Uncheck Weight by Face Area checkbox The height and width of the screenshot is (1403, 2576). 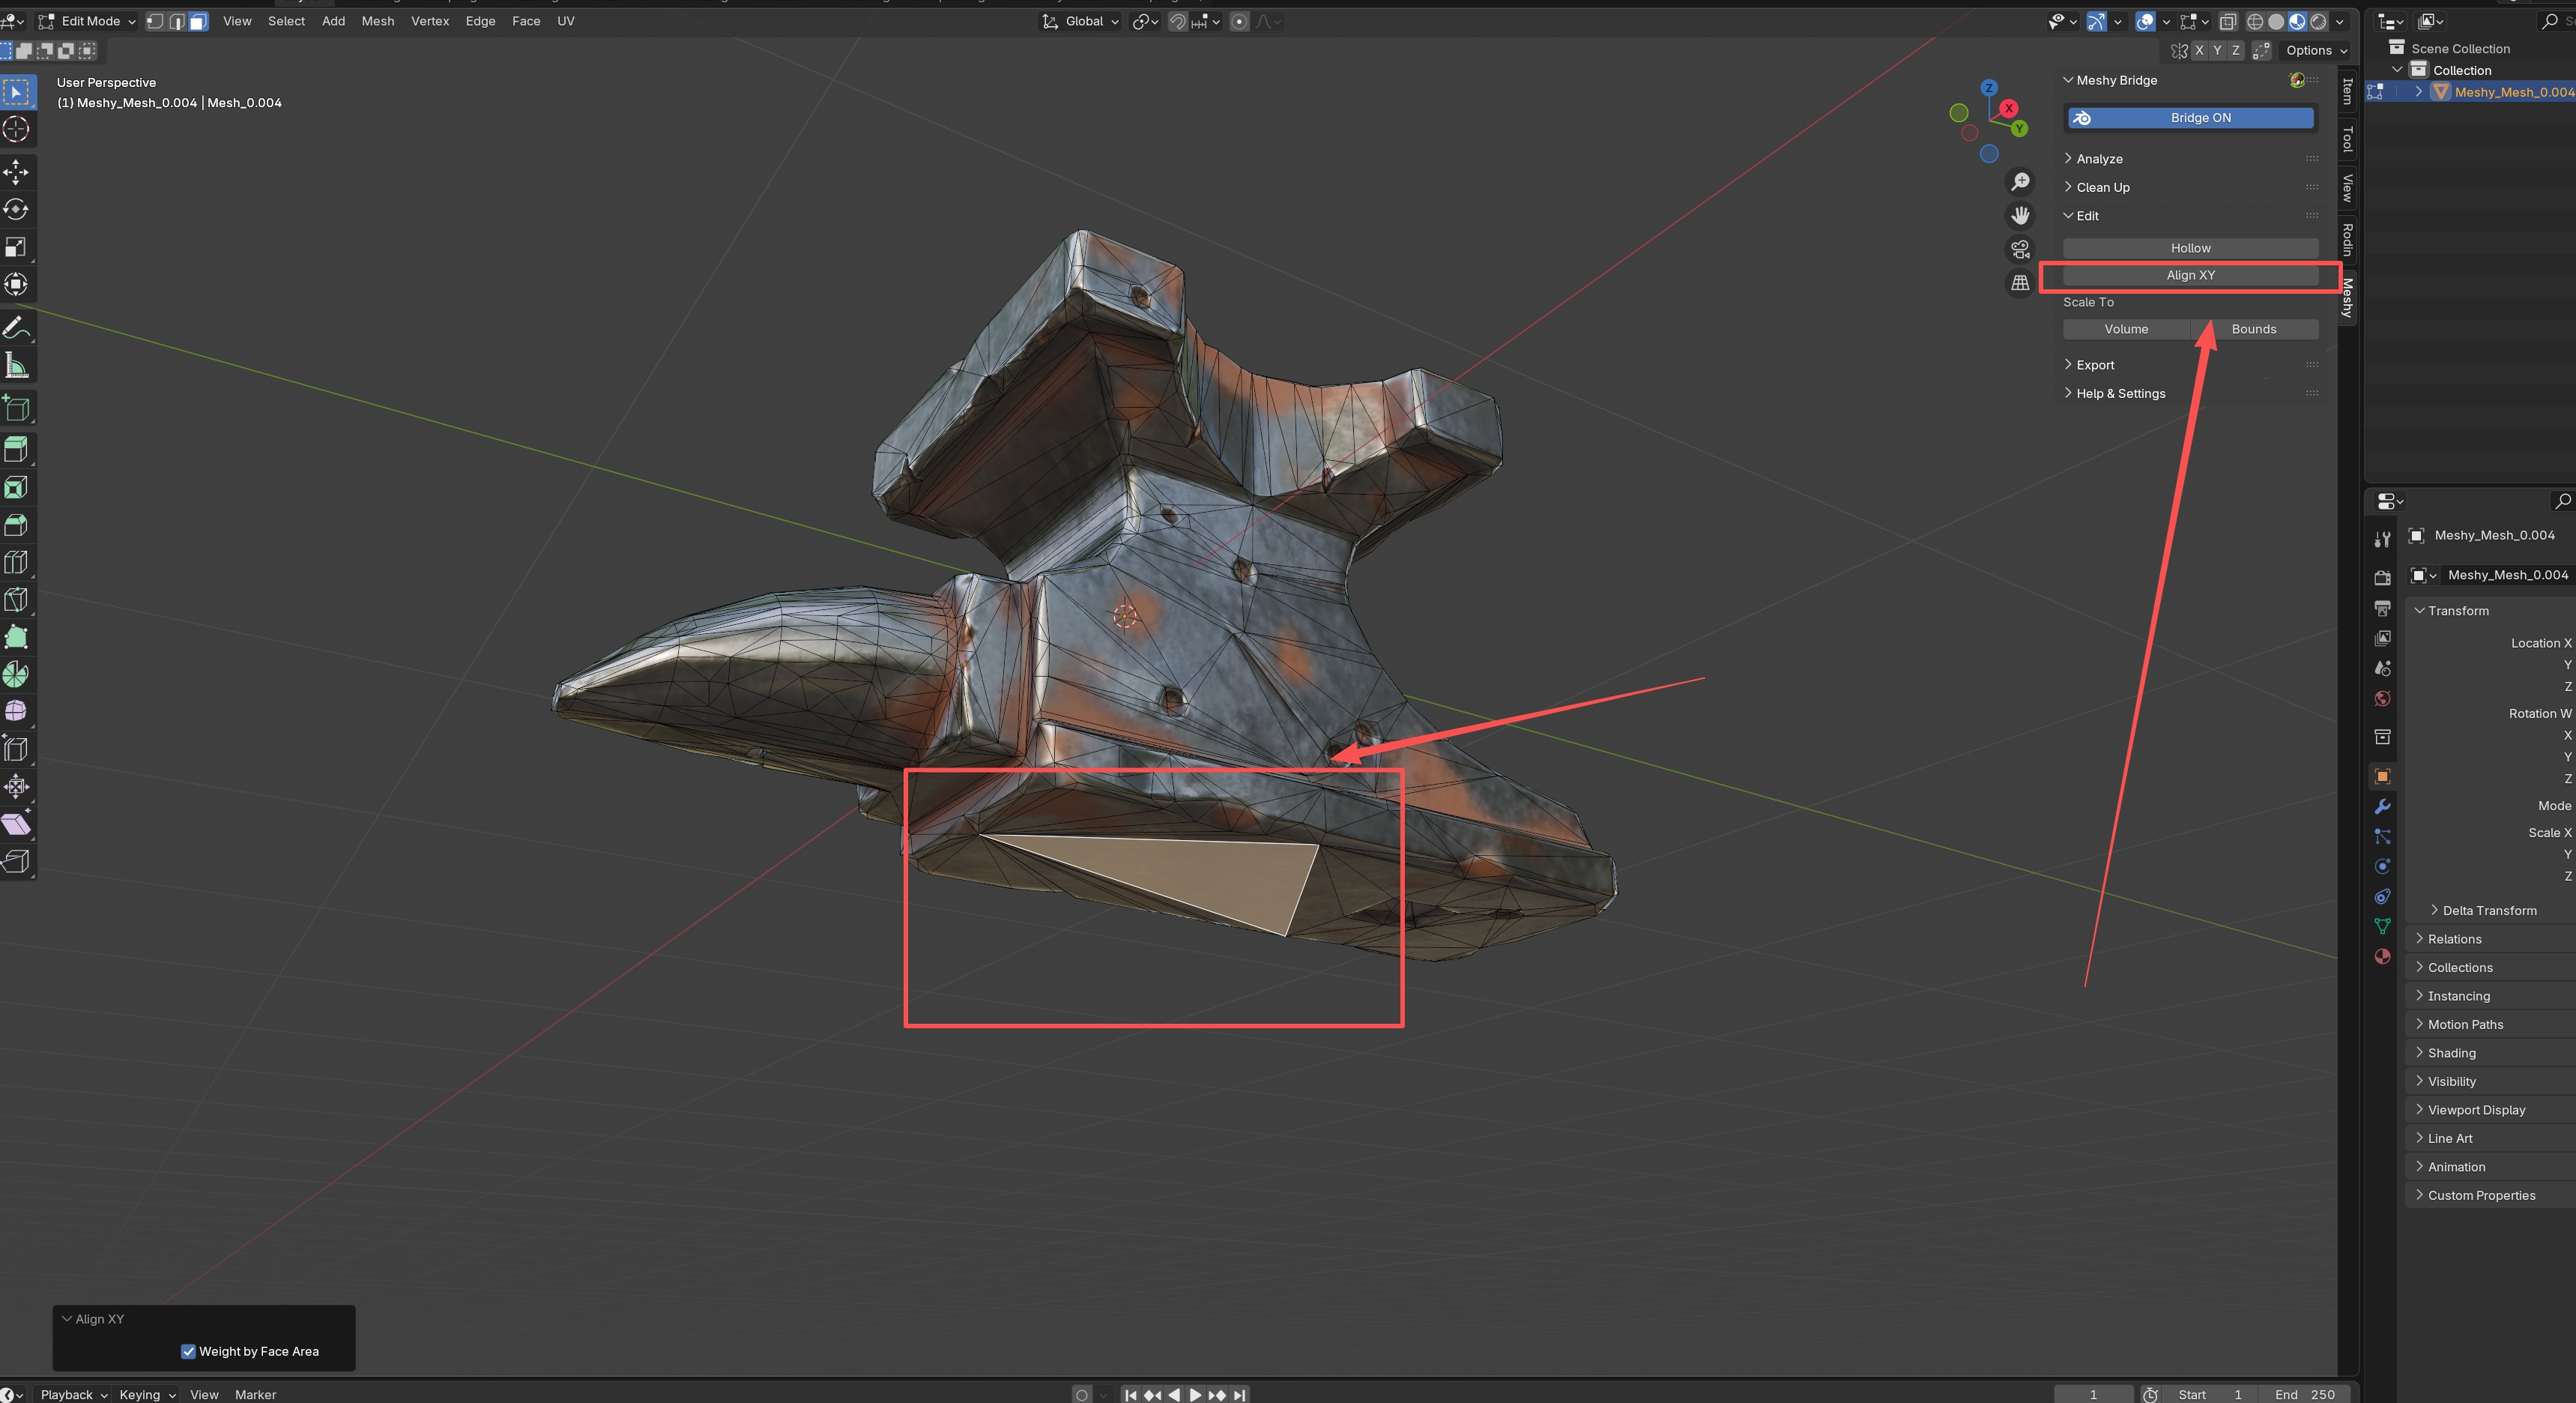pos(188,1351)
